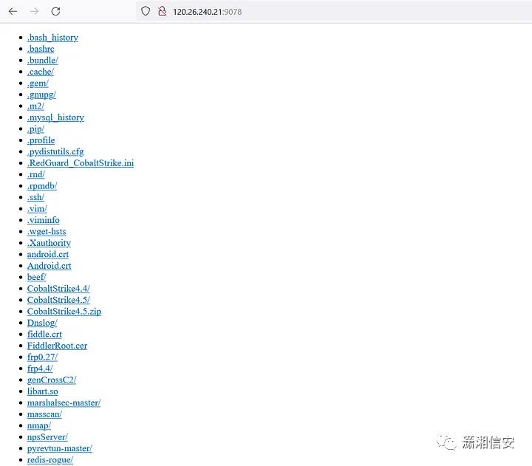
Task: Focus the address bar showing 120.26.240.21:9078
Action: pyautogui.click(x=332, y=12)
